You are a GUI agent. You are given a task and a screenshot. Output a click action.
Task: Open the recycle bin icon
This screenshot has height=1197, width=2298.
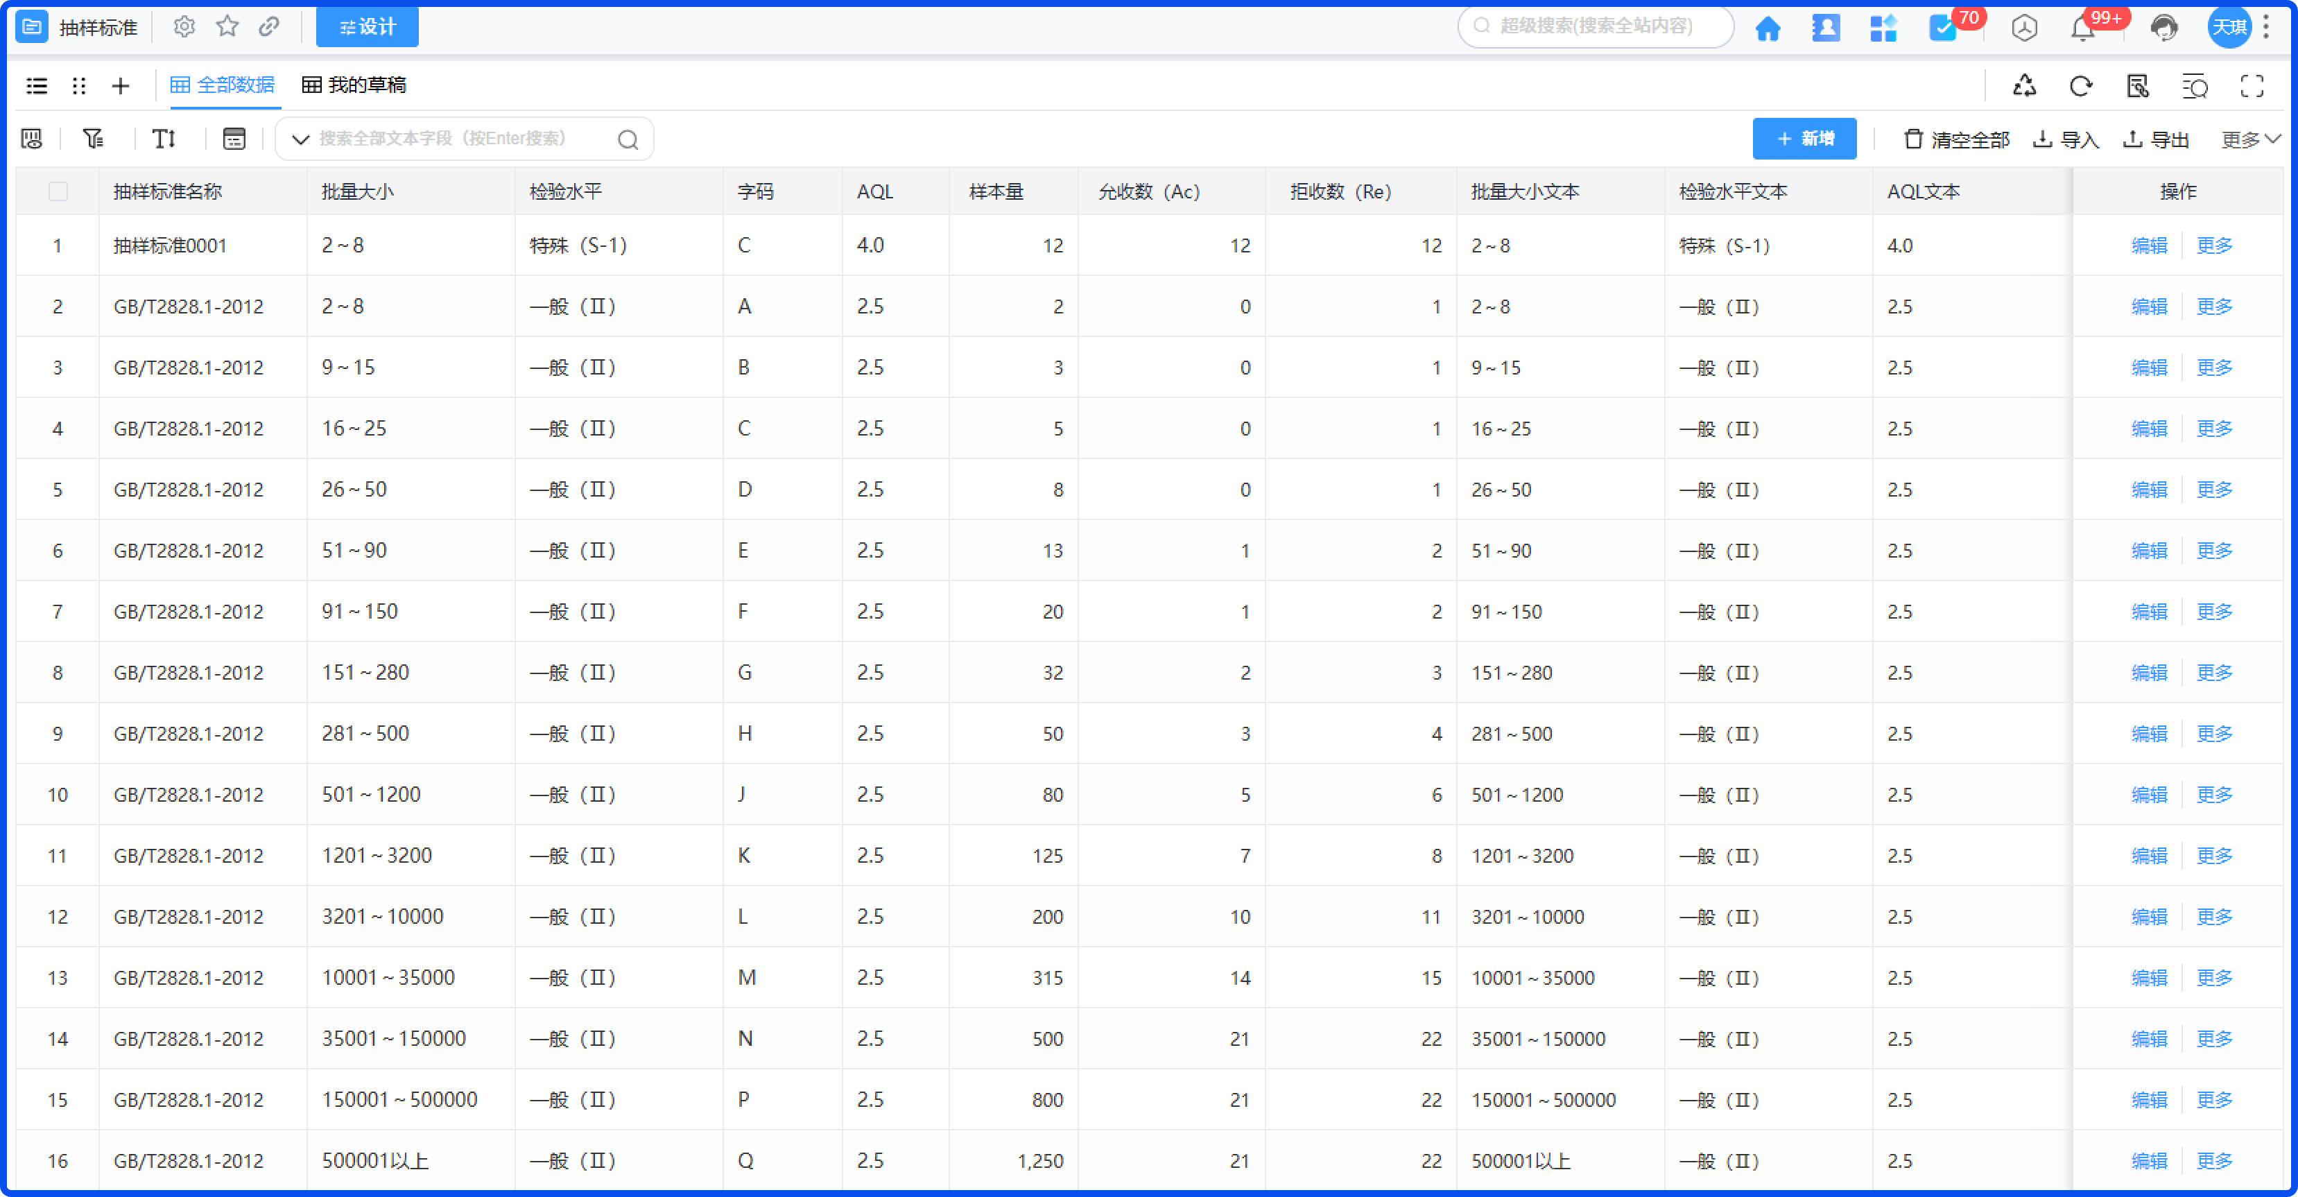(2025, 85)
